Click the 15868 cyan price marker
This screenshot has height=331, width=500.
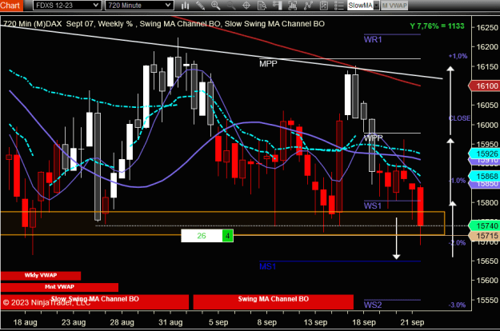pos(484,176)
